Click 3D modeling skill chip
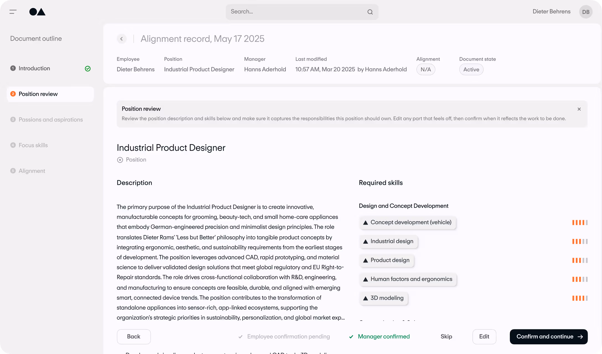 click(383, 298)
